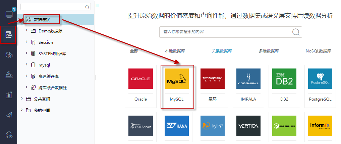The image size is (341, 144).
Task: Open the monitor icon with badge in sidebar
Action: pos(9,15)
